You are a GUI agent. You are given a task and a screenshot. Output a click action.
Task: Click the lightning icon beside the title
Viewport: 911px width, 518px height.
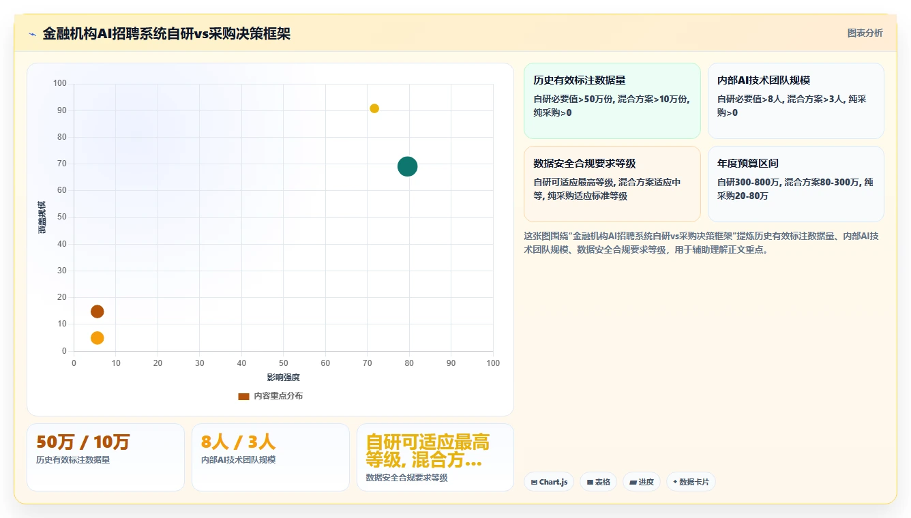(x=32, y=34)
